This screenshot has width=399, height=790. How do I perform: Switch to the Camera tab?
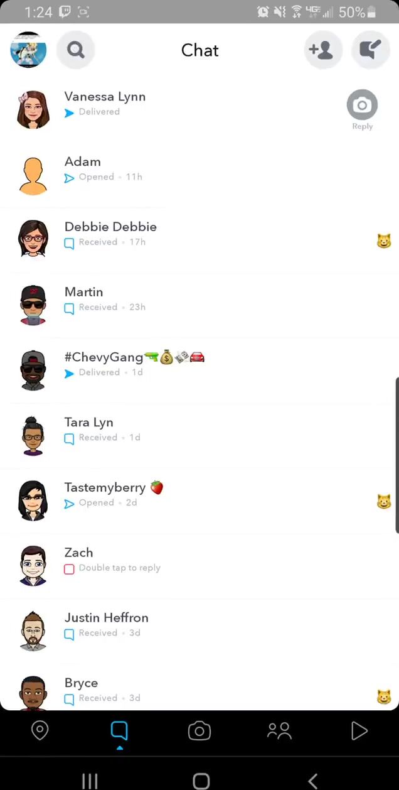199,730
